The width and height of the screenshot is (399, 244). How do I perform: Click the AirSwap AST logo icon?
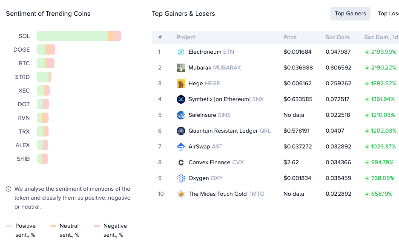[x=181, y=147]
